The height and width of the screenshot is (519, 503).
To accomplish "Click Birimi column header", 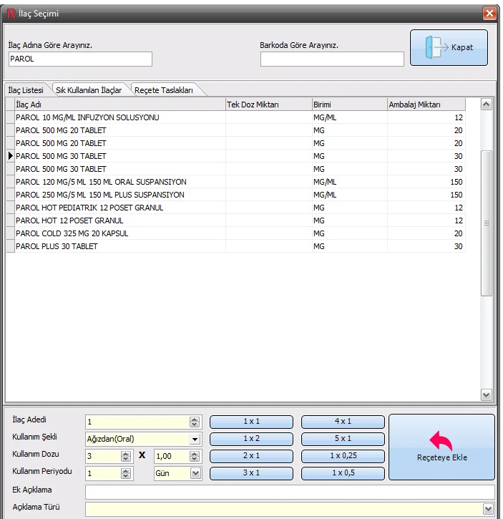I will 349,105.
